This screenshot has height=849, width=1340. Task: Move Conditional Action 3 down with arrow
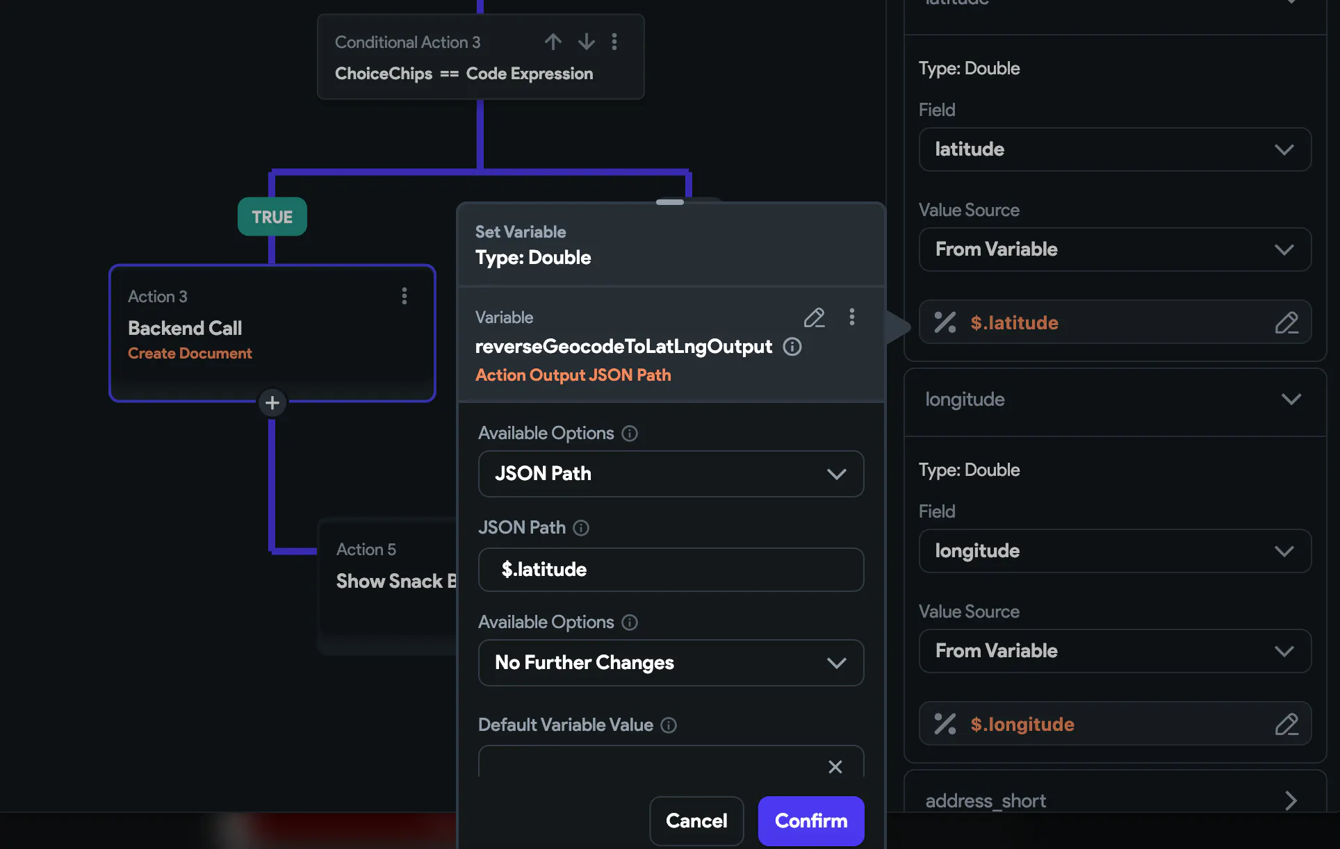pyautogui.click(x=586, y=42)
